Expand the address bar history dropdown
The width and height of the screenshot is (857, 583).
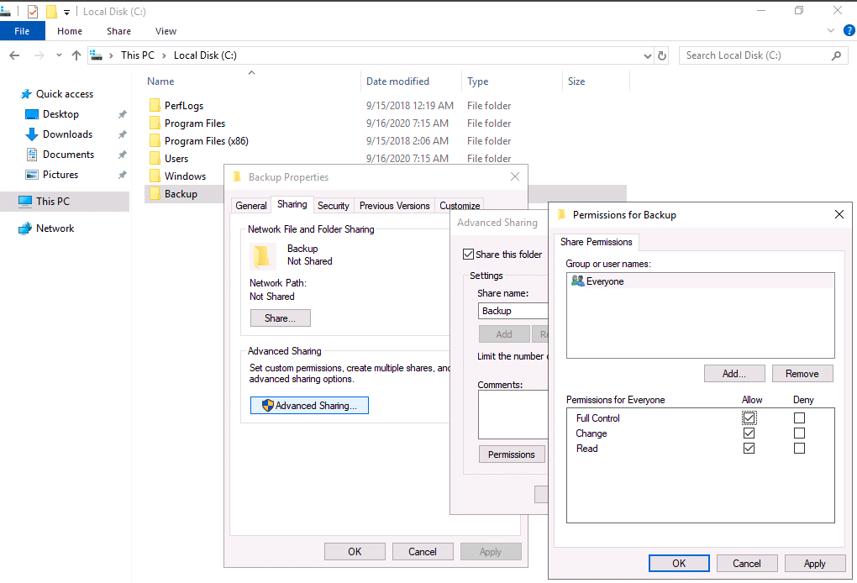647,55
